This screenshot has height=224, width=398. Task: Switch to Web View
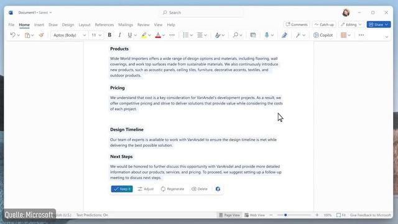tap(254, 215)
